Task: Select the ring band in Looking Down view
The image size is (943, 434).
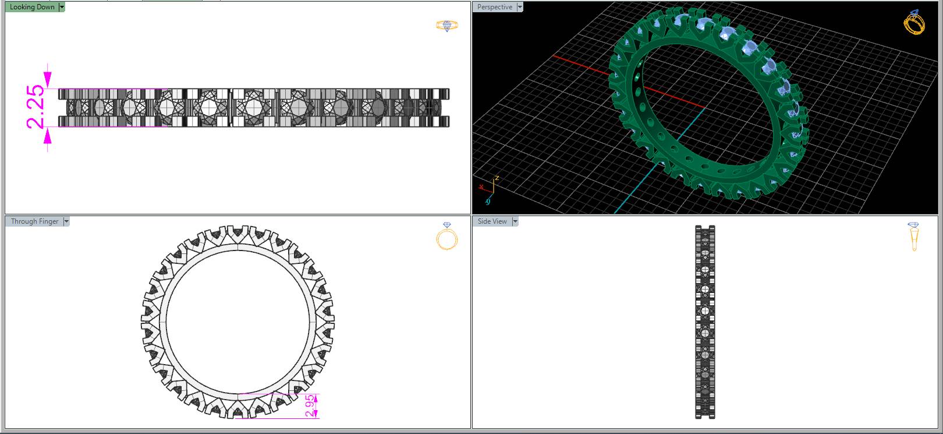Action: [x=254, y=108]
